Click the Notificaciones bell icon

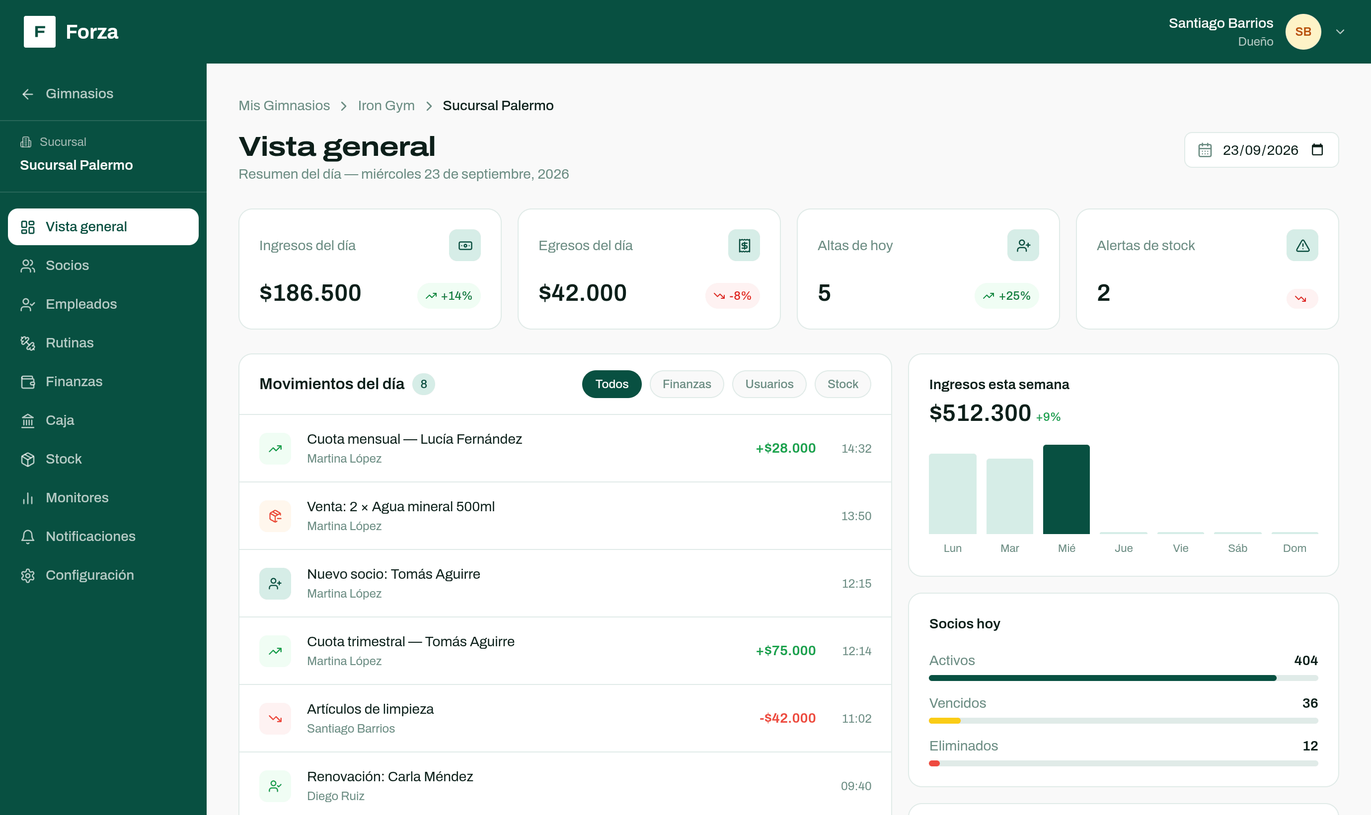pyautogui.click(x=27, y=537)
